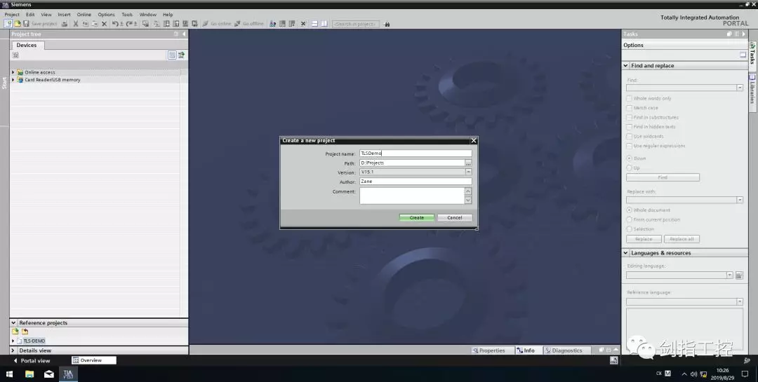Click the Undo arrow icon

point(115,24)
